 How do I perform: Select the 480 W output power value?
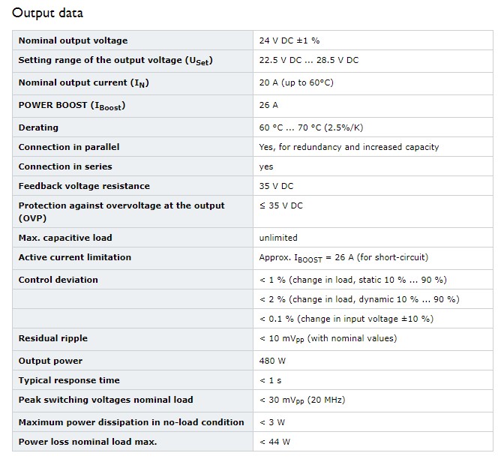tap(272, 361)
